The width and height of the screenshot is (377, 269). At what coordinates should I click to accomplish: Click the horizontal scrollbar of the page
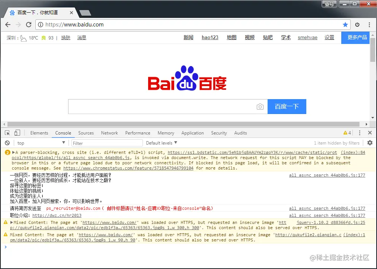point(183,124)
